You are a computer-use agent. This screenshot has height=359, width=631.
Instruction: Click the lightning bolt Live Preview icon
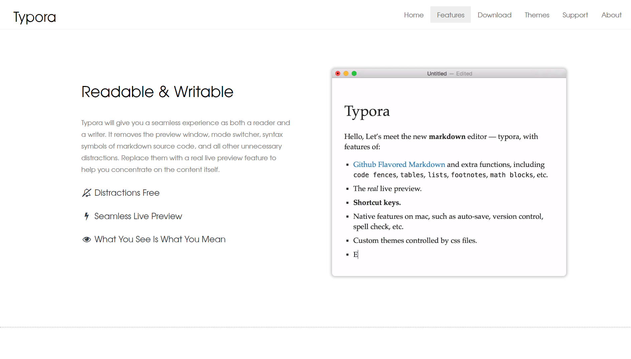point(87,216)
